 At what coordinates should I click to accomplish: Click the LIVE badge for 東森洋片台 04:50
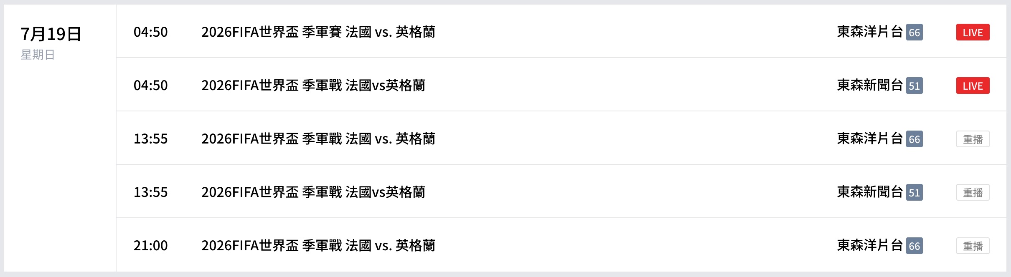click(973, 32)
